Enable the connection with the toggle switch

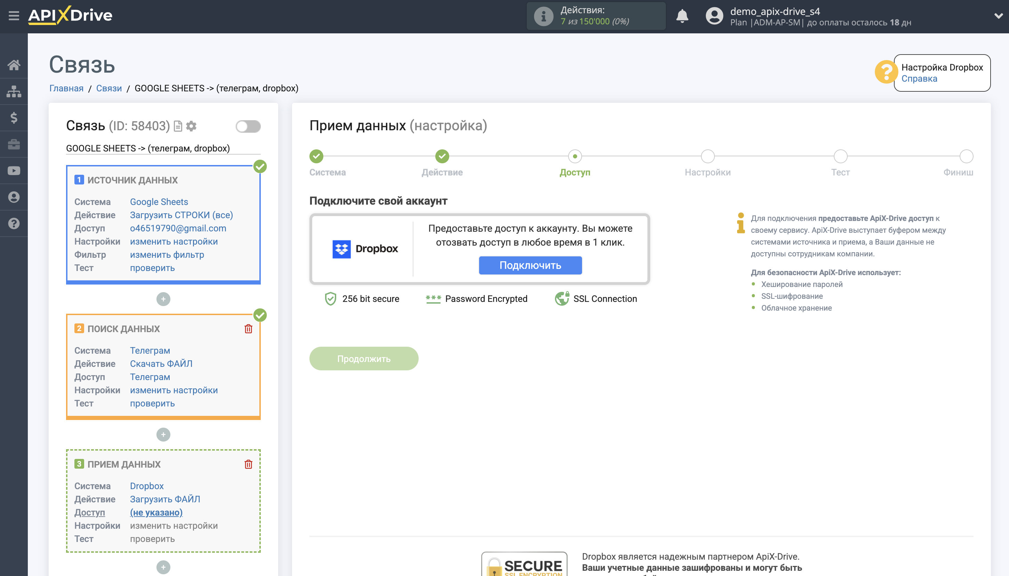pos(248,126)
